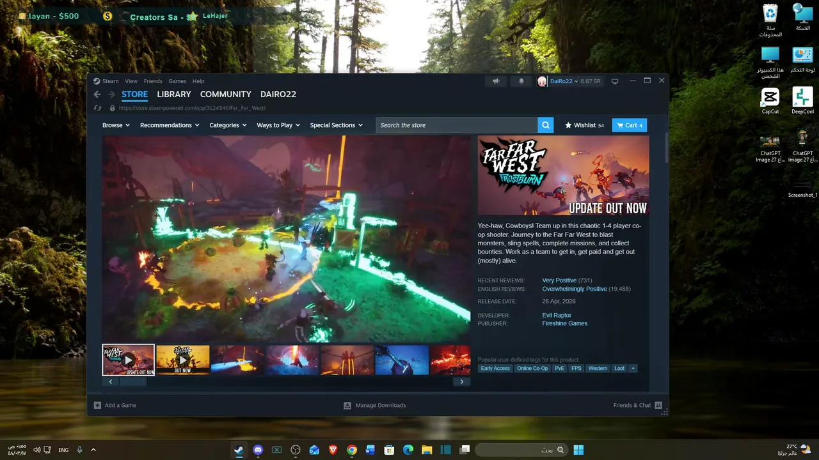Image resolution: width=819 pixels, height=460 pixels.
Task: Click the Early Access tag
Action: coord(495,368)
